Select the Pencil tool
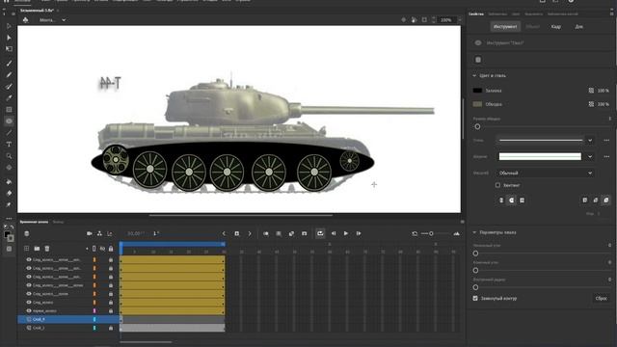Image resolution: width=617 pixels, height=347 pixels. [x=9, y=75]
